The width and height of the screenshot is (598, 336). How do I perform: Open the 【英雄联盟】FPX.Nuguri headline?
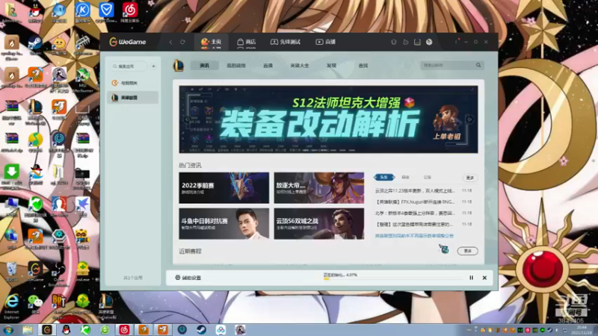[x=415, y=202]
